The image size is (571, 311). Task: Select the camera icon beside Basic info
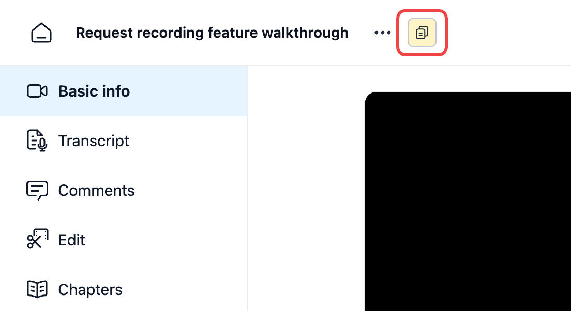click(36, 91)
